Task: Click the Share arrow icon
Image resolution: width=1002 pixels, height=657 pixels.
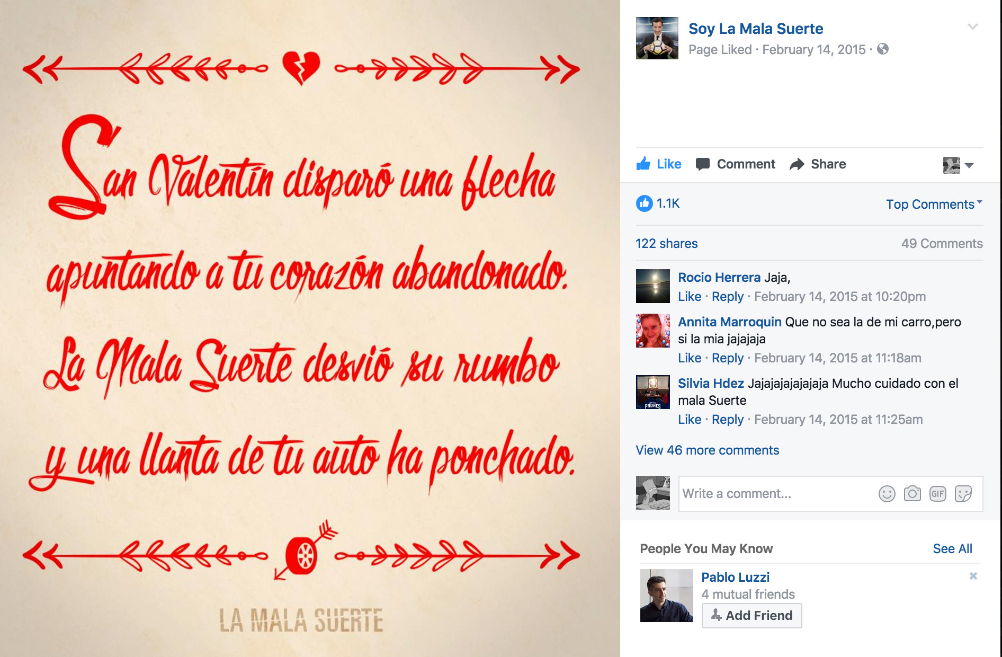Action: [797, 164]
